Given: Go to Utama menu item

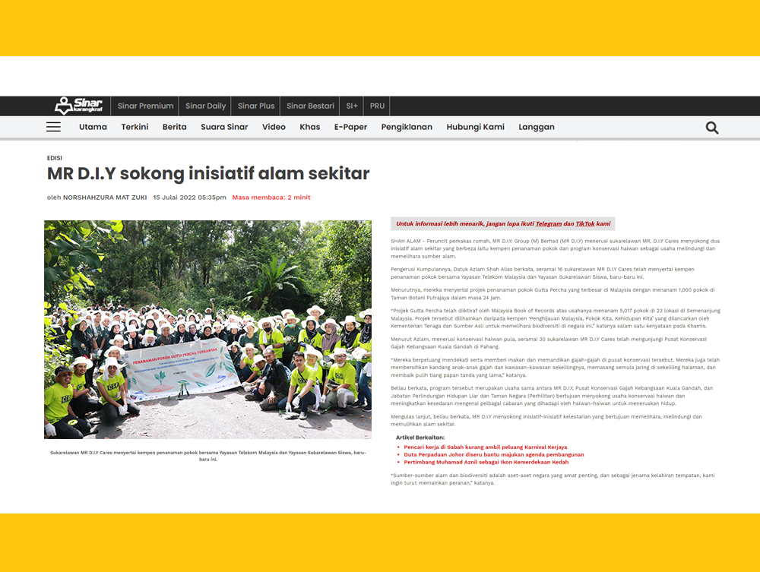Looking at the screenshot, I should [93, 127].
